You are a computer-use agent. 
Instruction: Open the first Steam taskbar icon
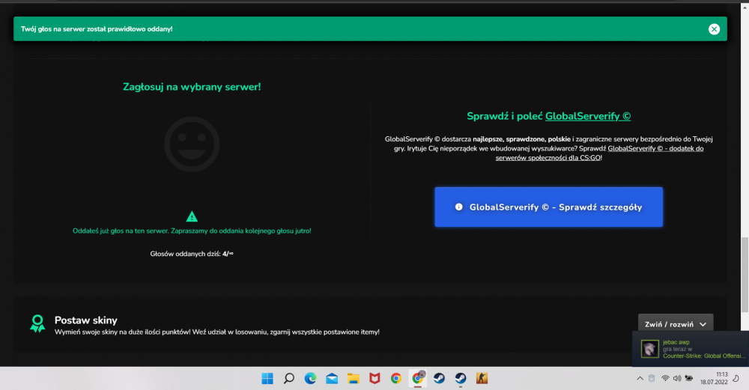click(x=439, y=379)
